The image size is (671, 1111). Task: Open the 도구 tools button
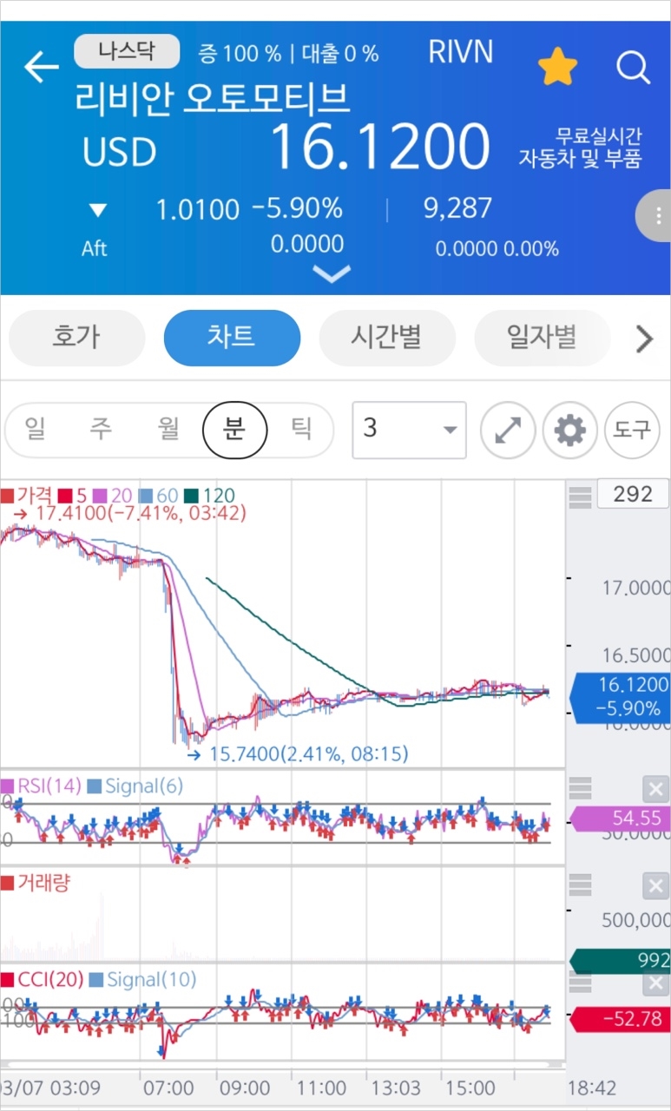[x=632, y=430]
